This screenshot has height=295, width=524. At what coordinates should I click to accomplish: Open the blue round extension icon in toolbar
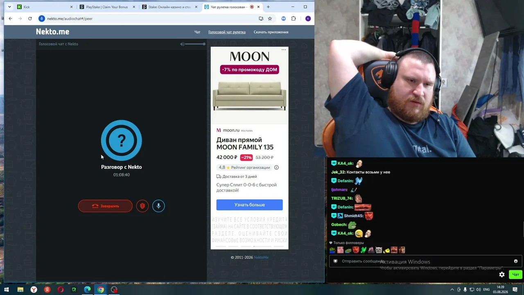click(284, 18)
